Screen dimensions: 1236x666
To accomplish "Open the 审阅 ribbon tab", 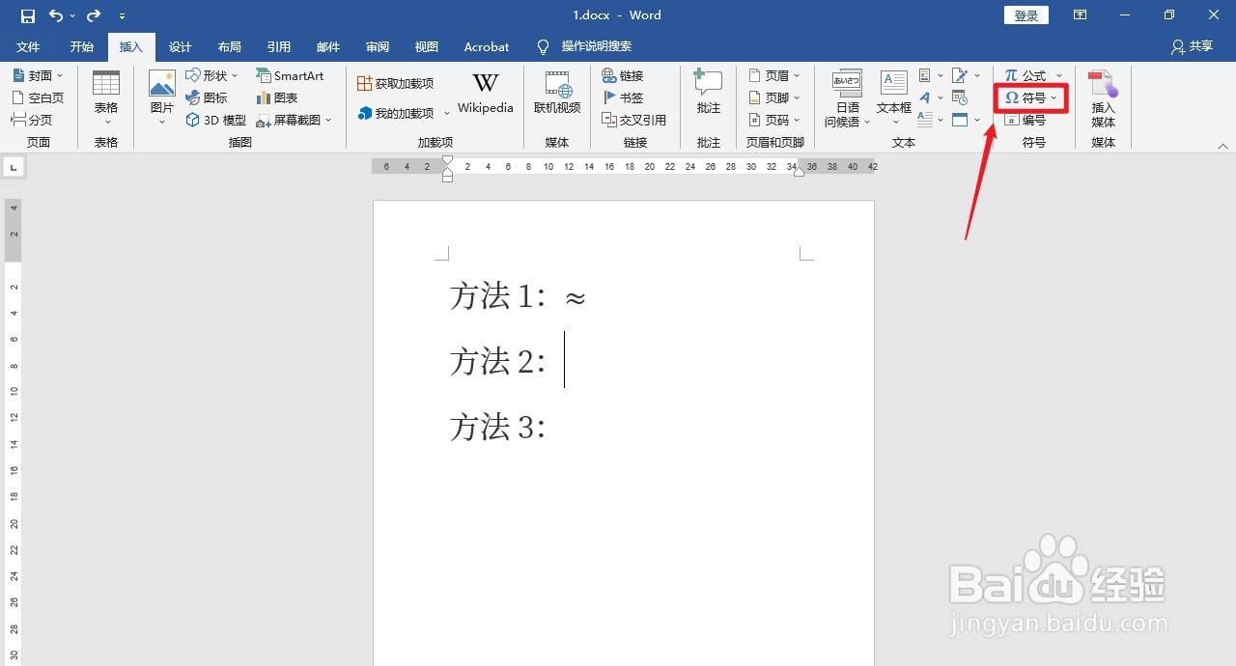I will pyautogui.click(x=377, y=46).
